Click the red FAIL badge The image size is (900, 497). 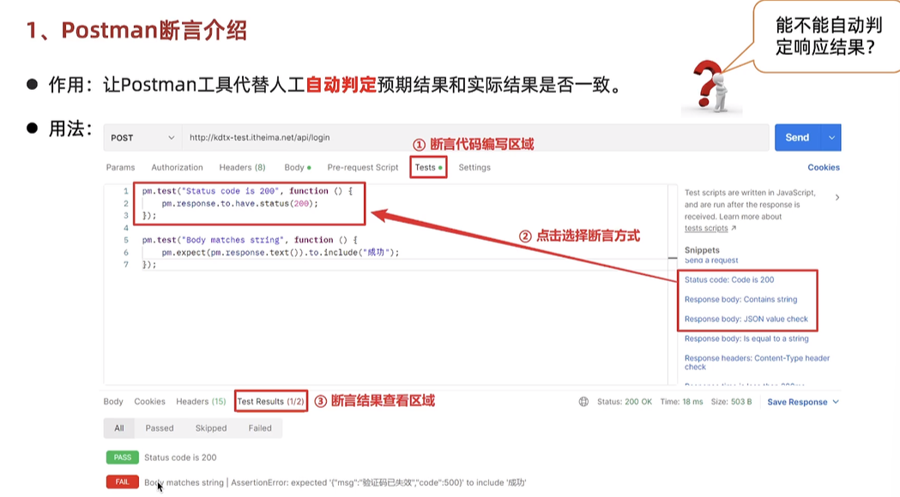coord(122,482)
